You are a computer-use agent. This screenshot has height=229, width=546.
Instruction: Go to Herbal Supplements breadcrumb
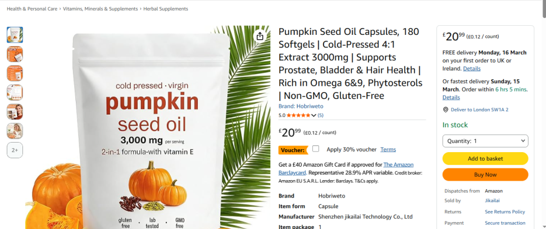[166, 9]
